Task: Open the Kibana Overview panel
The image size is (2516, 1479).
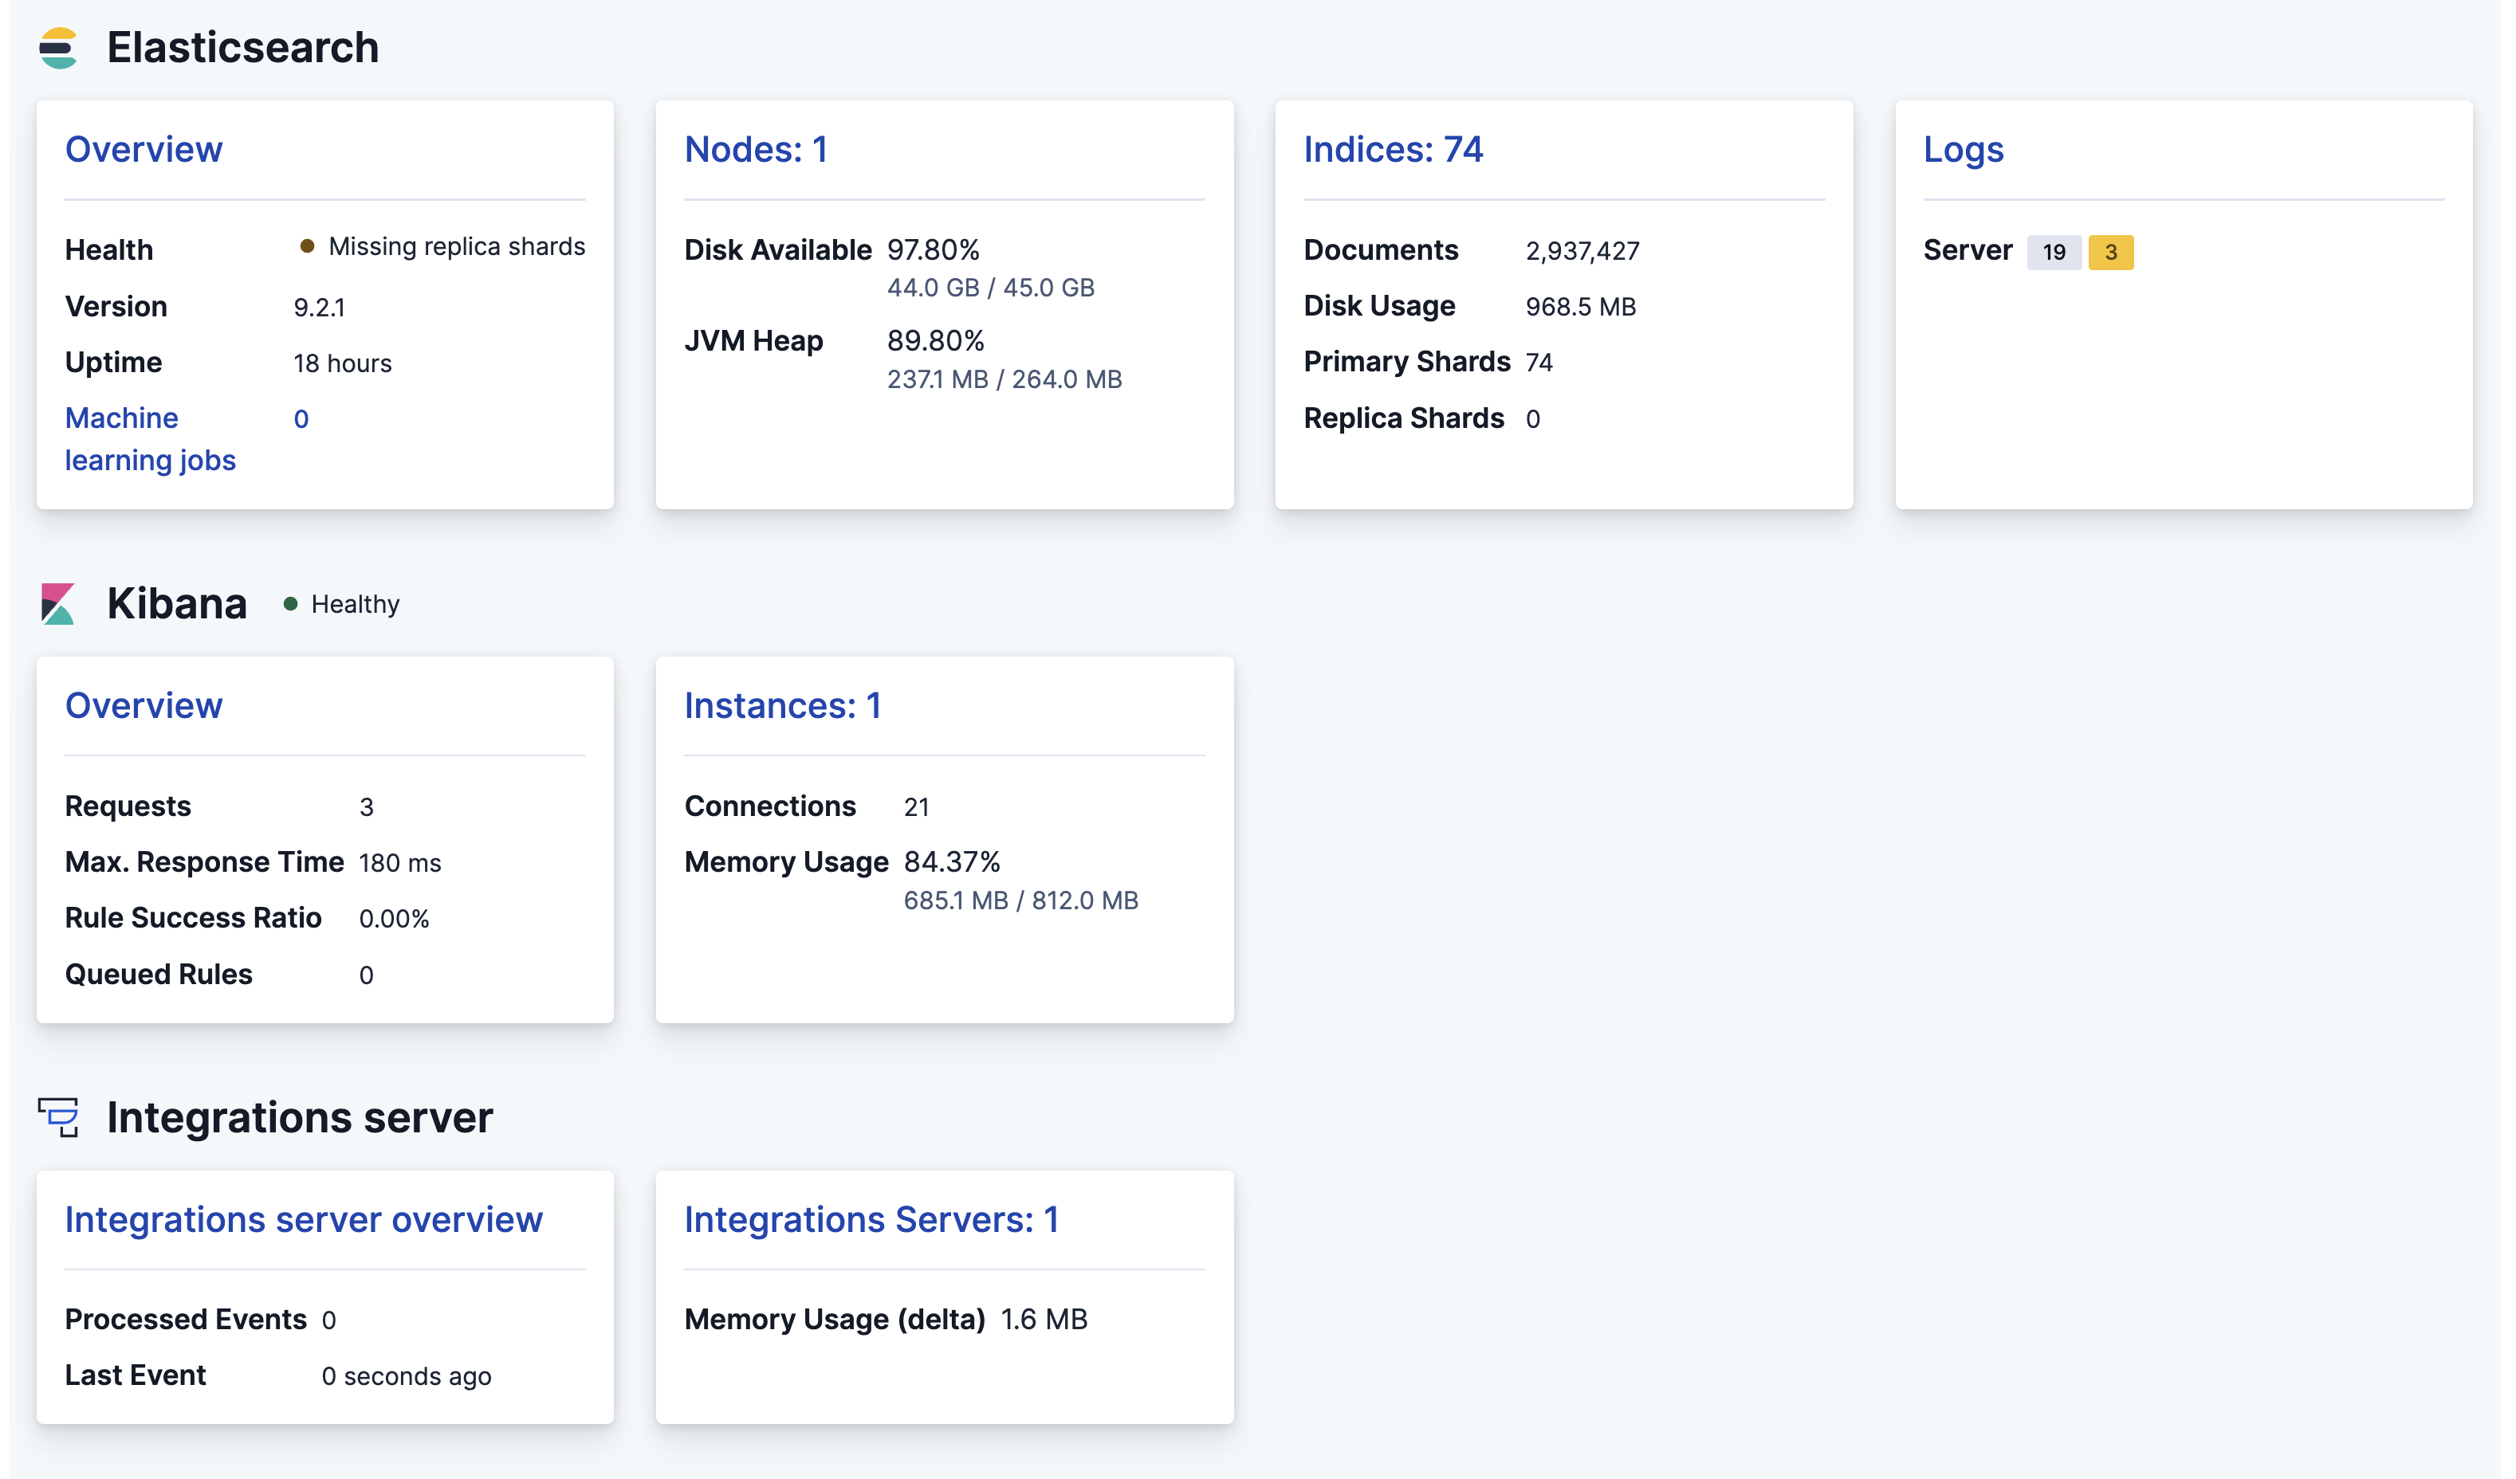Action: pos(143,705)
